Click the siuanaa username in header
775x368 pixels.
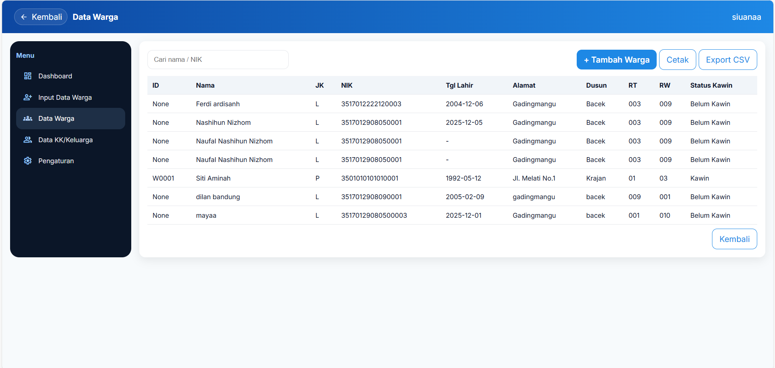coord(746,17)
